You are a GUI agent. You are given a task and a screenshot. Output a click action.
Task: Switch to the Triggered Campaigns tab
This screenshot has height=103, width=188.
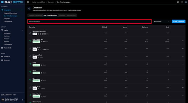pyautogui.click(x=35, y=15)
